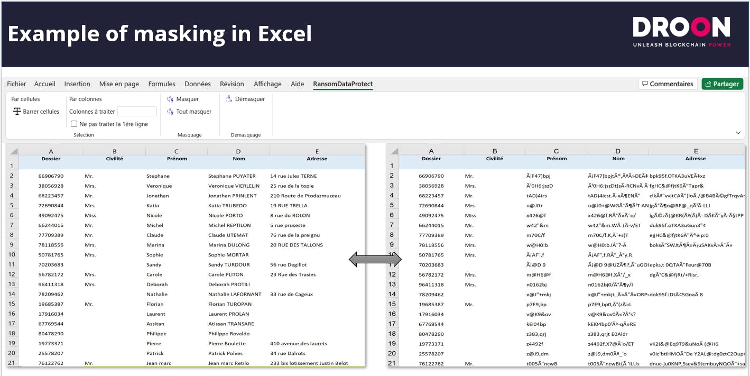Viewport: 750px width, 376px height.
Task: Click the green Partager share button
Action: (x=722, y=84)
